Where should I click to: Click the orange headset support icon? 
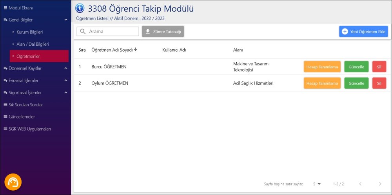(x=13, y=182)
